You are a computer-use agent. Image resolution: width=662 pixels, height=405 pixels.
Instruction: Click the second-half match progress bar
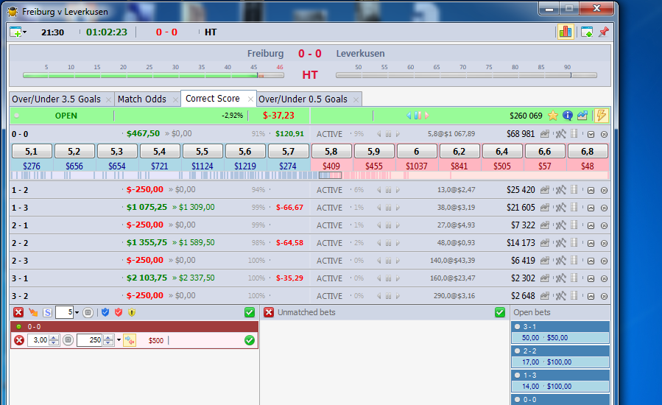[x=466, y=76]
